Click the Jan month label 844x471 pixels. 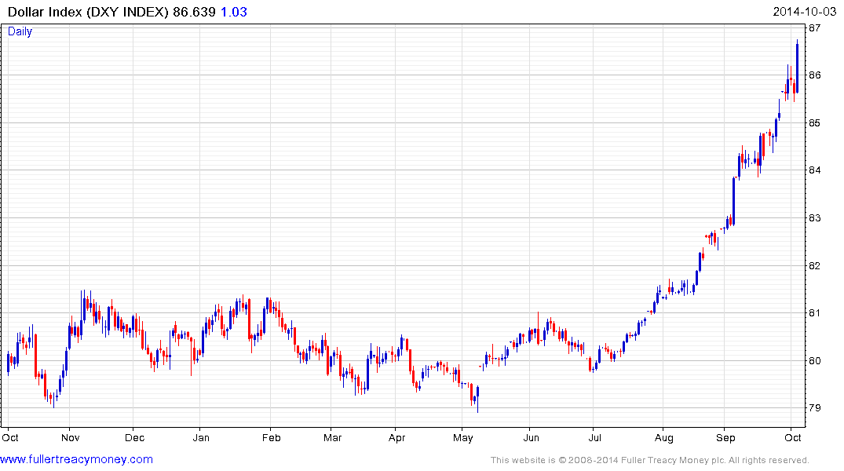[x=201, y=437]
